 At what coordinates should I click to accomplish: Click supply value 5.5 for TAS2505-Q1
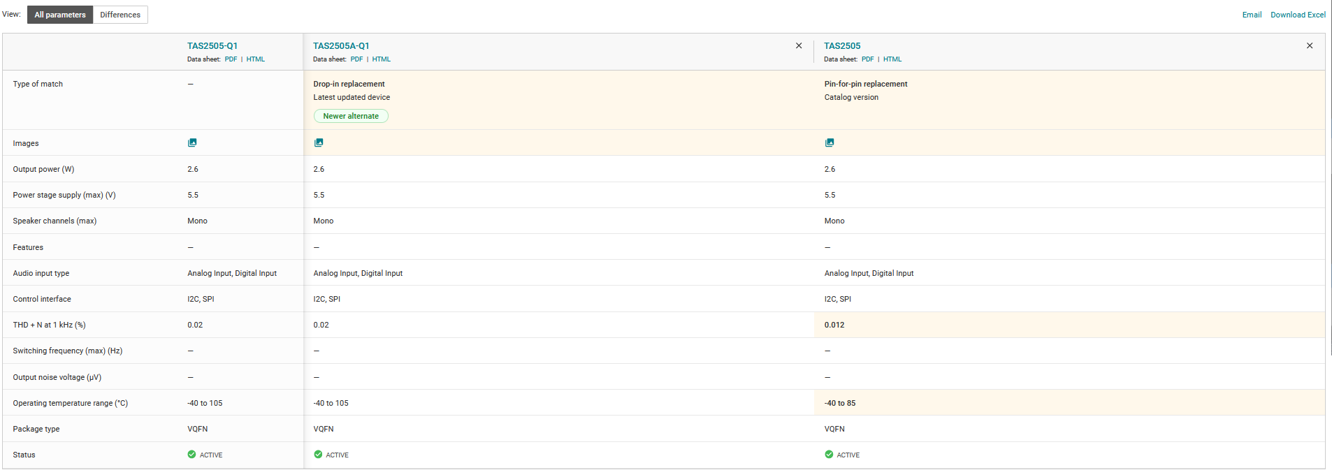[193, 195]
